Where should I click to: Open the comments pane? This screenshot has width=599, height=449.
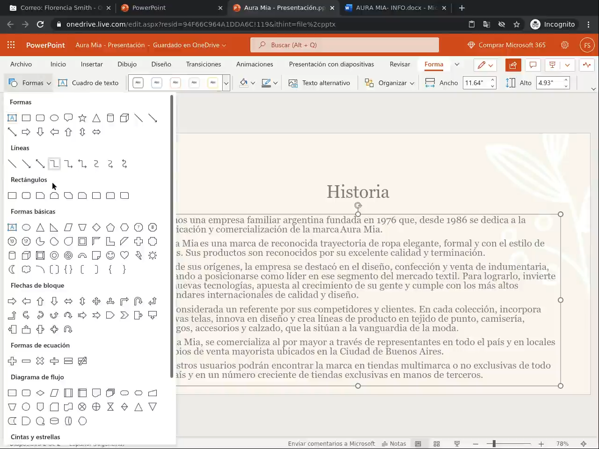[x=533, y=65]
